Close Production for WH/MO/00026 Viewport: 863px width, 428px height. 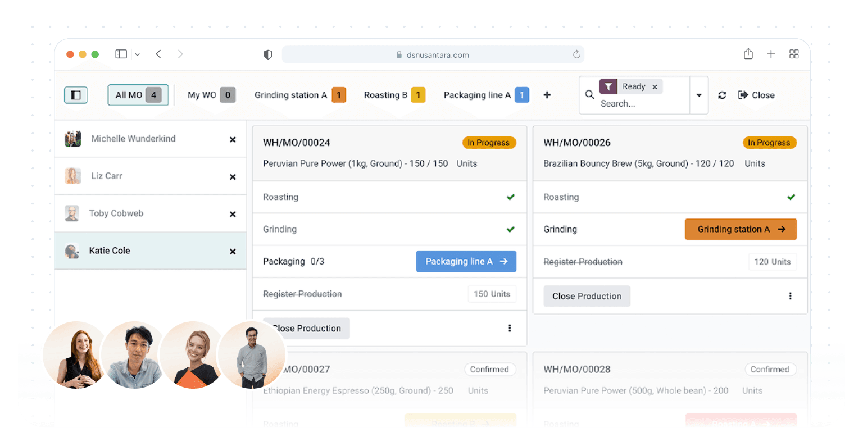(x=587, y=296)
